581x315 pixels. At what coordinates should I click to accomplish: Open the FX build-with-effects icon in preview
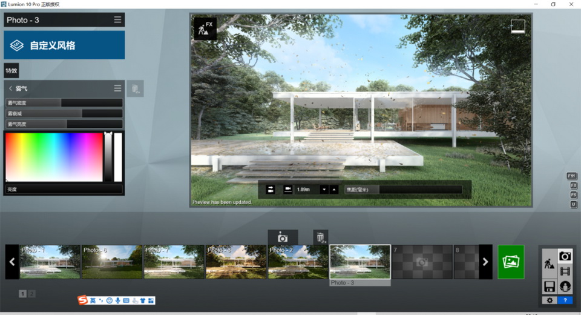click(x=205, y=28)
